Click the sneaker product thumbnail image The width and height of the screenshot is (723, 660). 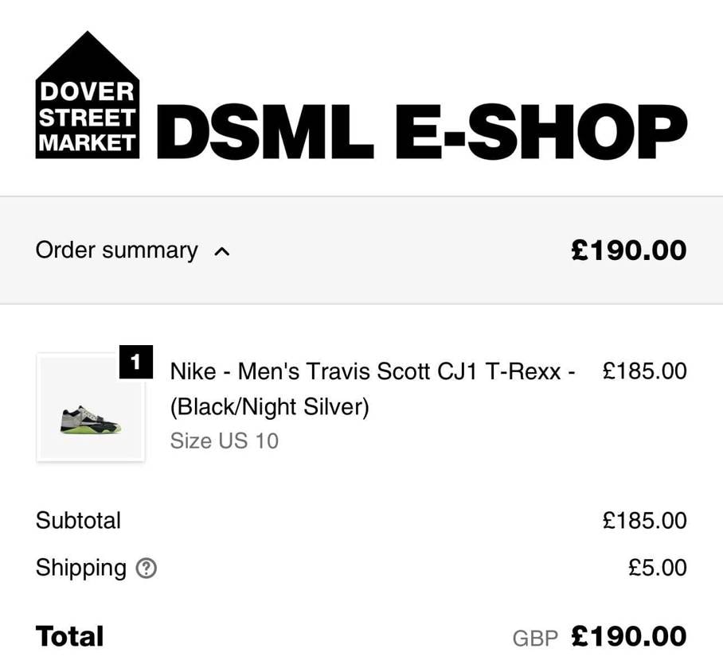tap(90, 409)
